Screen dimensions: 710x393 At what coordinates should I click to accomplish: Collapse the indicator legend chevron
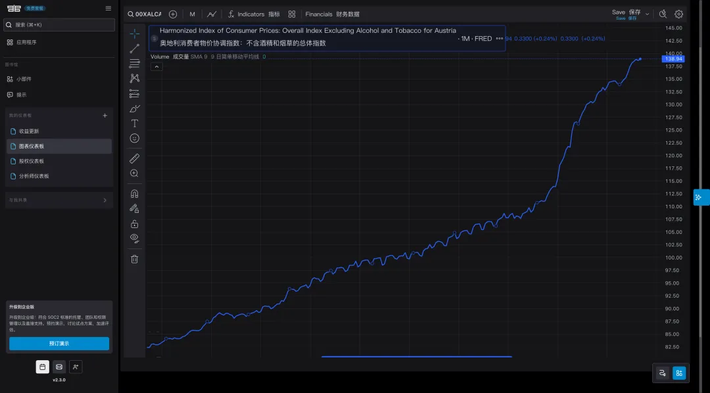point(156,66)
